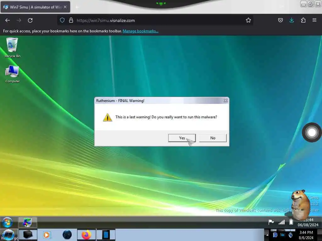Open the dark globe taskbar icon
322x241 pixels.
click(x=67, y=235)
